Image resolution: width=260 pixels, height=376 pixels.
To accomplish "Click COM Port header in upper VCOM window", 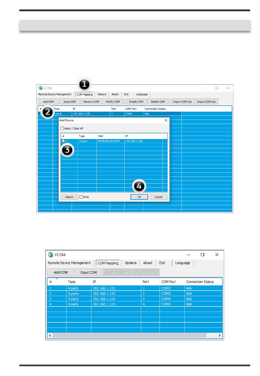I will (x=134, y=109).
